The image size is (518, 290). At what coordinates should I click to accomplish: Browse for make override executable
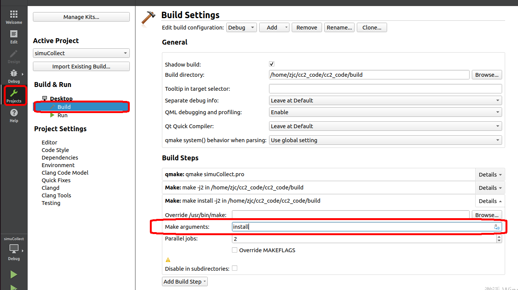pos(487,215)
